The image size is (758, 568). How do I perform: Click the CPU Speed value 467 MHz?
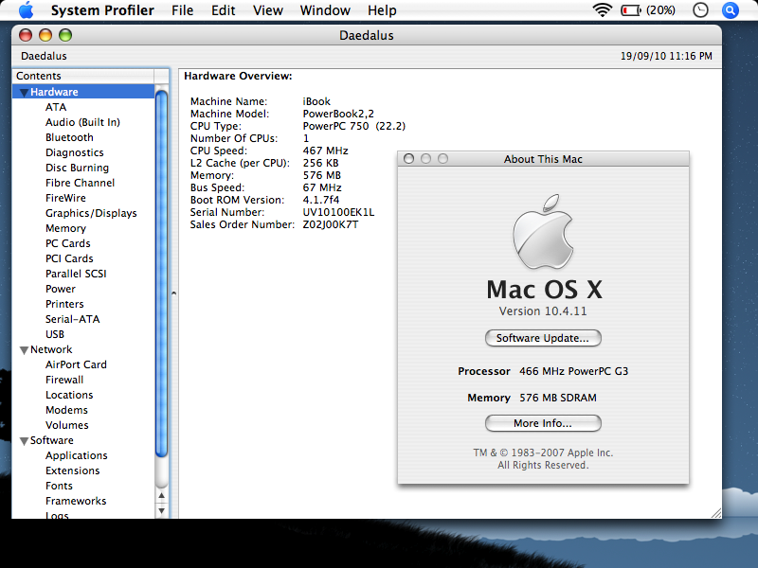coord(325,151)
